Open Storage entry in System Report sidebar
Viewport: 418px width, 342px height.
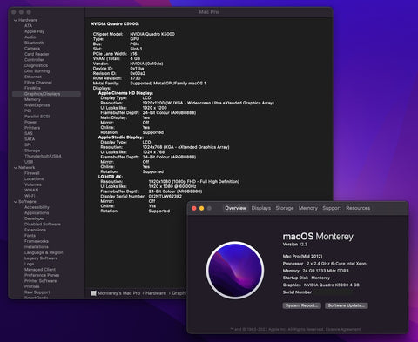pyautogui.click(x=32, y=151)
